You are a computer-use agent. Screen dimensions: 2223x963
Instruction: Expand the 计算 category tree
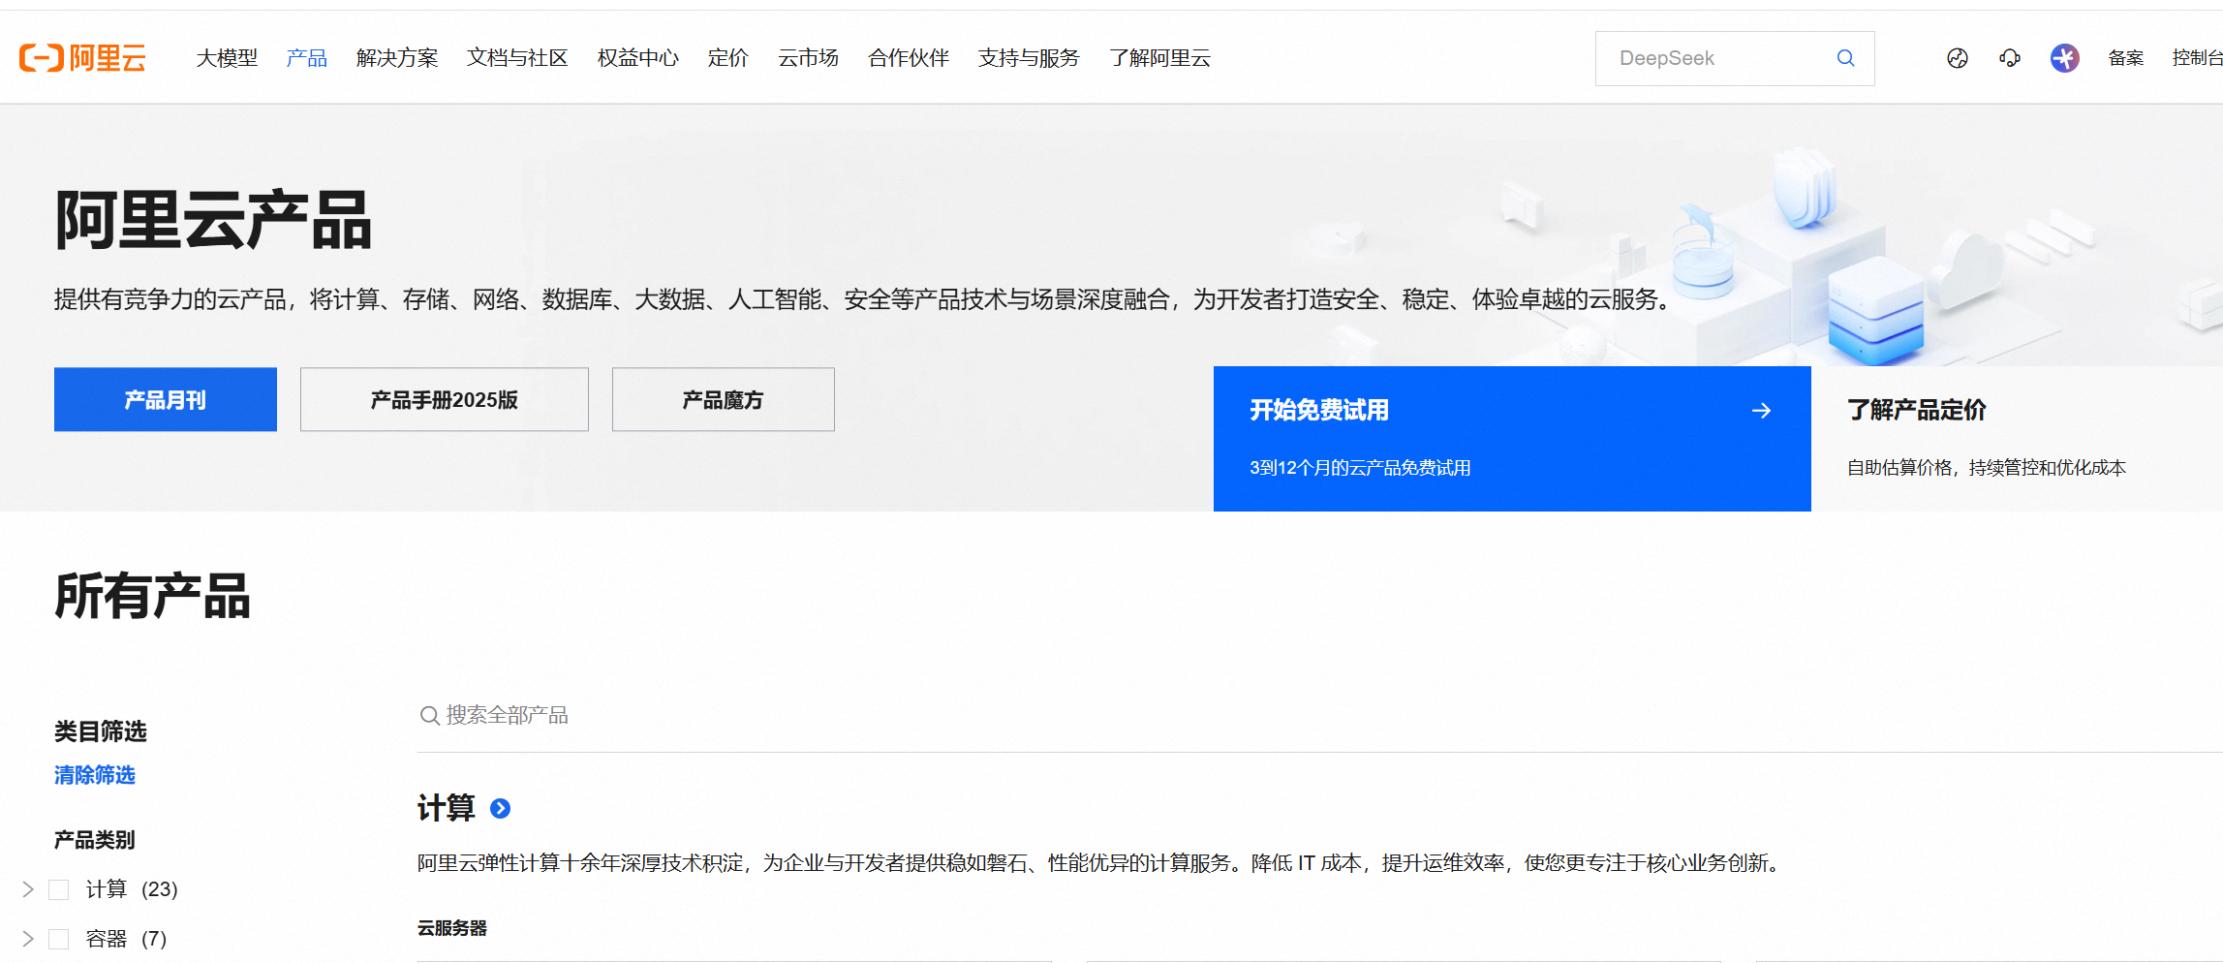pos(28,889)
